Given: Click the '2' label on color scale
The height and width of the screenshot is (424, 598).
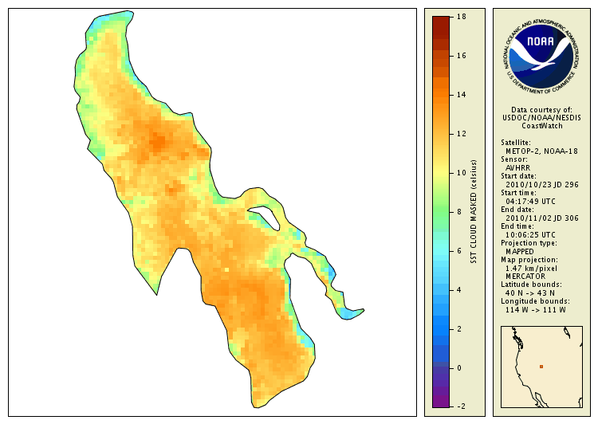Looking at the screenshot, I should (x=459, y=329).
